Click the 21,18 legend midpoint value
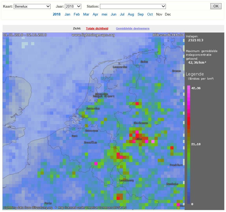This screenshot has width=226, height=212. point(196,144)
